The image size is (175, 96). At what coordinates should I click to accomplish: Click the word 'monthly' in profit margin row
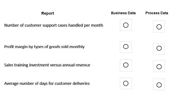point(77,47)
